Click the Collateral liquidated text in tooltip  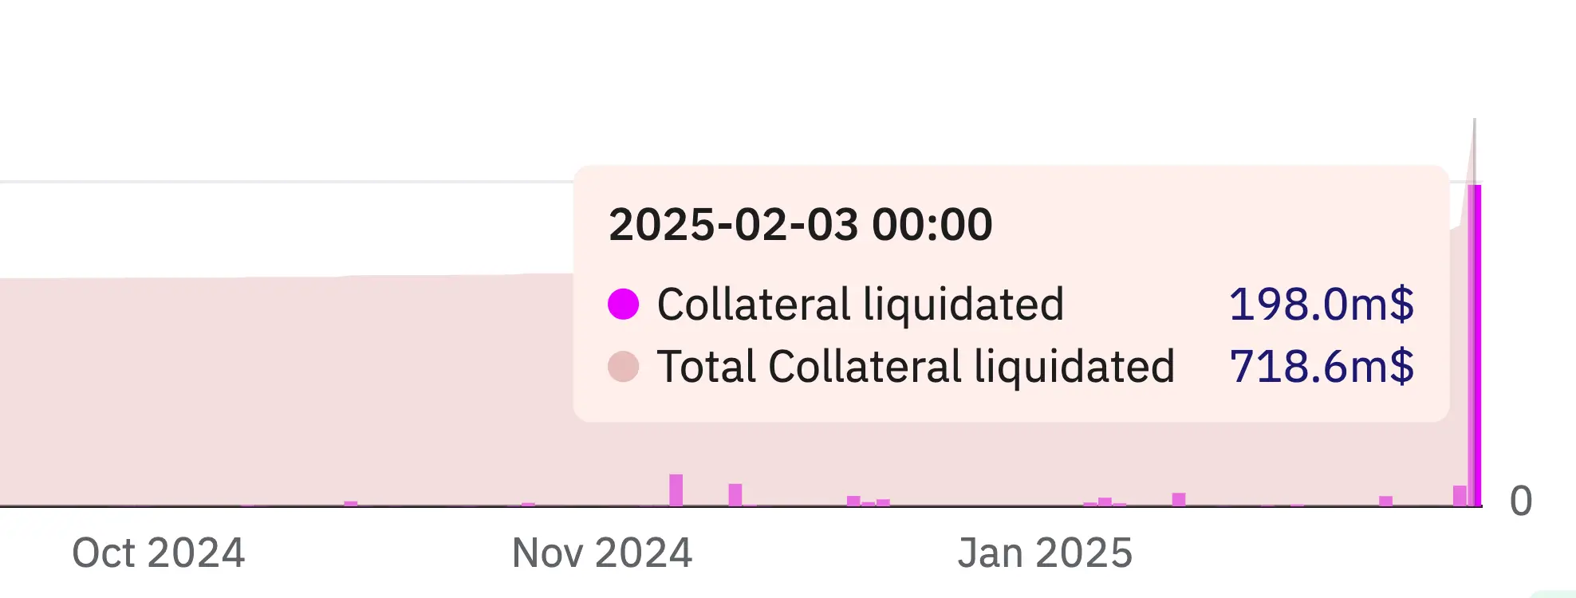[x=860, y=304]
